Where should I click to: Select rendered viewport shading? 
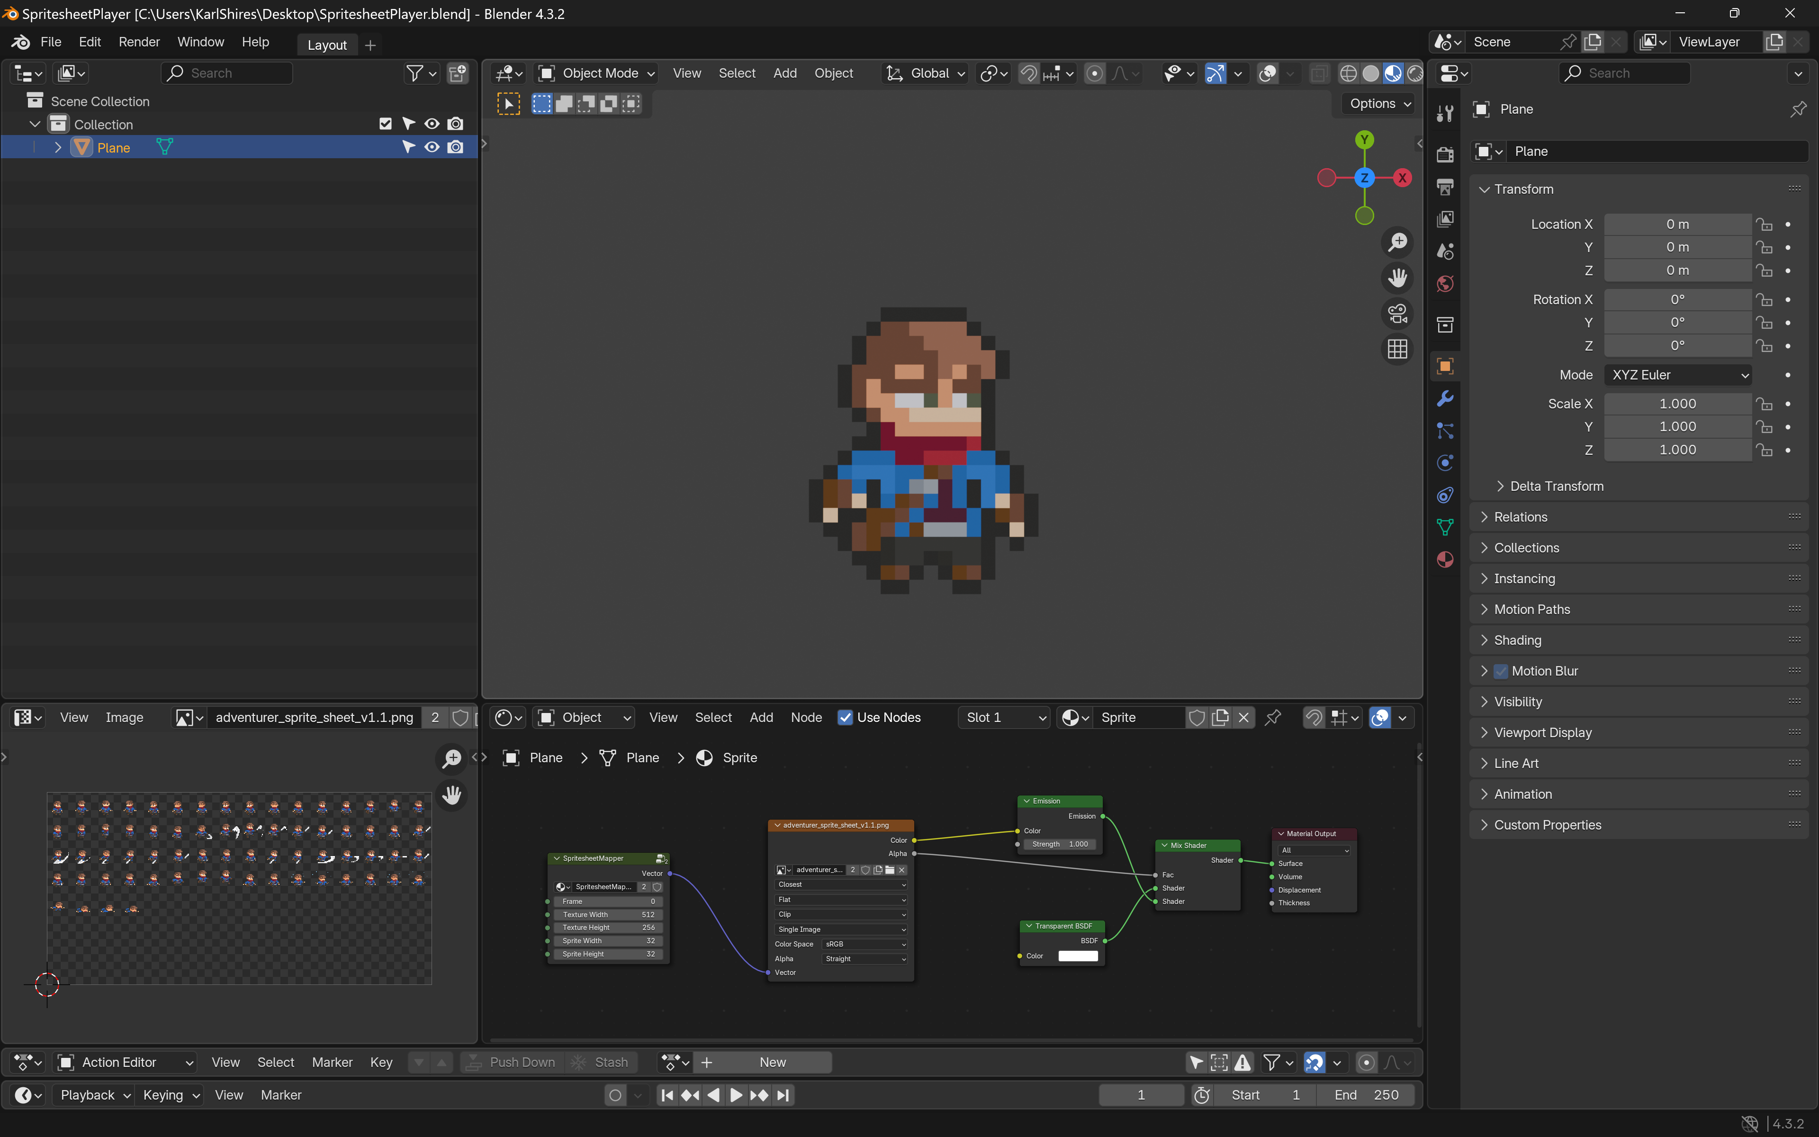click(x=1414, y=73)
